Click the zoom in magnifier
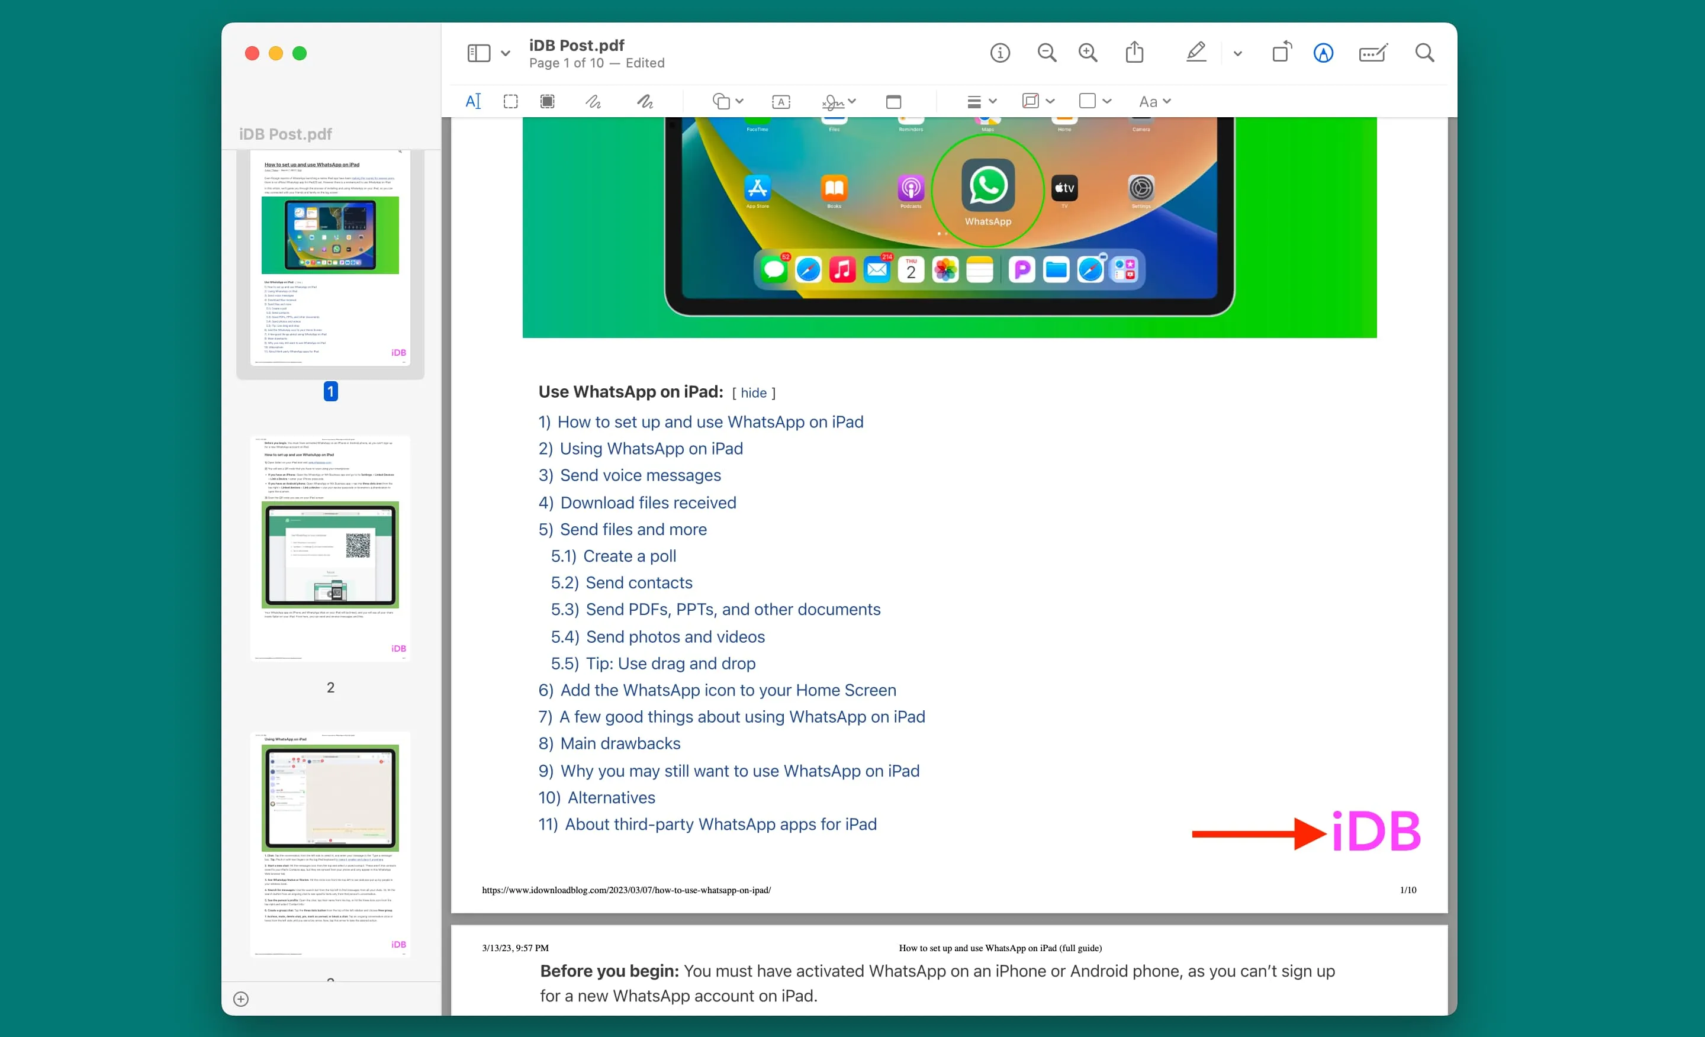 click(x=1088, y=53)
